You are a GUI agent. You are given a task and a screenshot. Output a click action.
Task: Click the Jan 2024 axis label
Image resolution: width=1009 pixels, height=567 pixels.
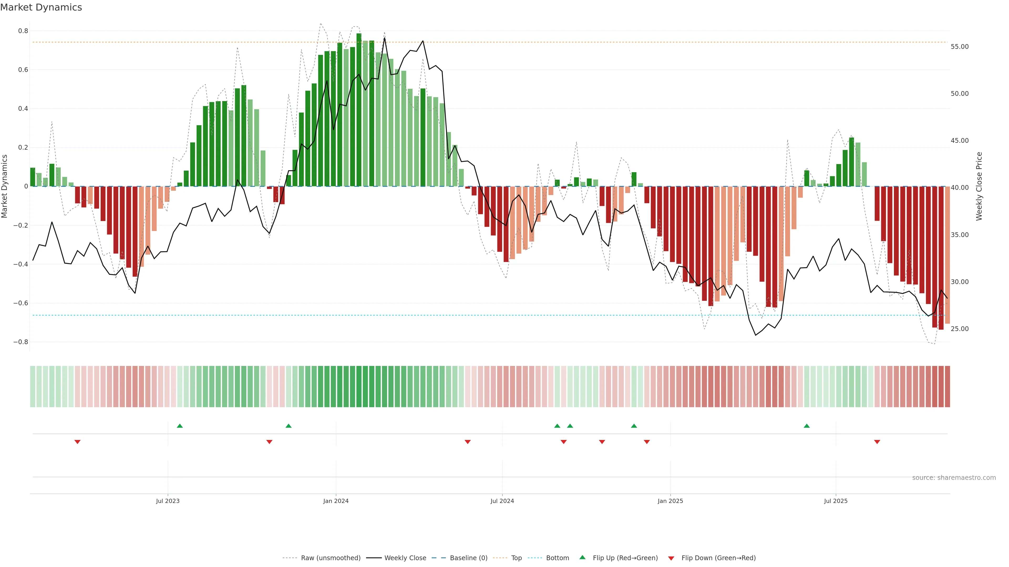click(x=336, y=501)
